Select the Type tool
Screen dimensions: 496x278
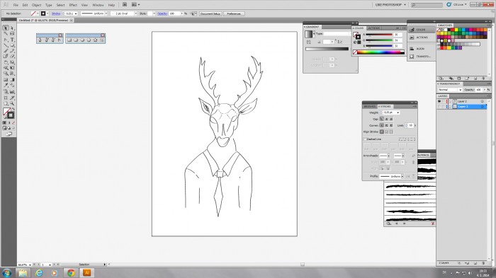pos(12,40)
